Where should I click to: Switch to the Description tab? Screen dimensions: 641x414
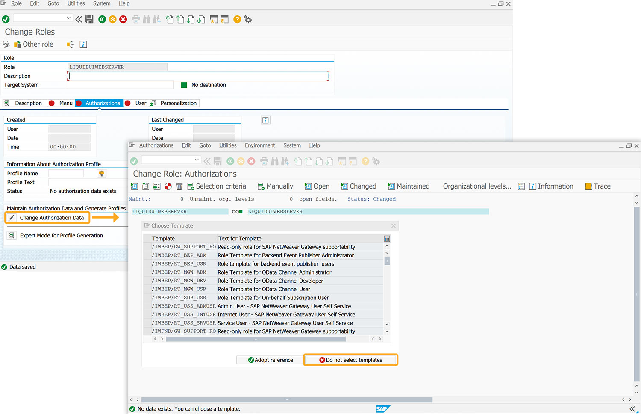(x=28, y=103)
